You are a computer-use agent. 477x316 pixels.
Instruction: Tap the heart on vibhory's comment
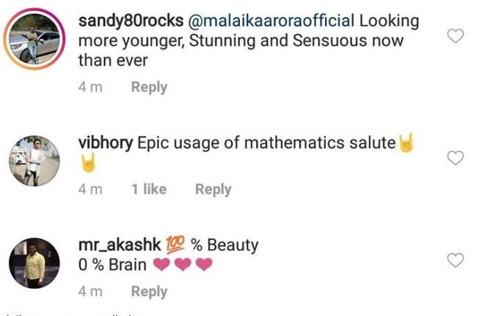tap(456, 158)
